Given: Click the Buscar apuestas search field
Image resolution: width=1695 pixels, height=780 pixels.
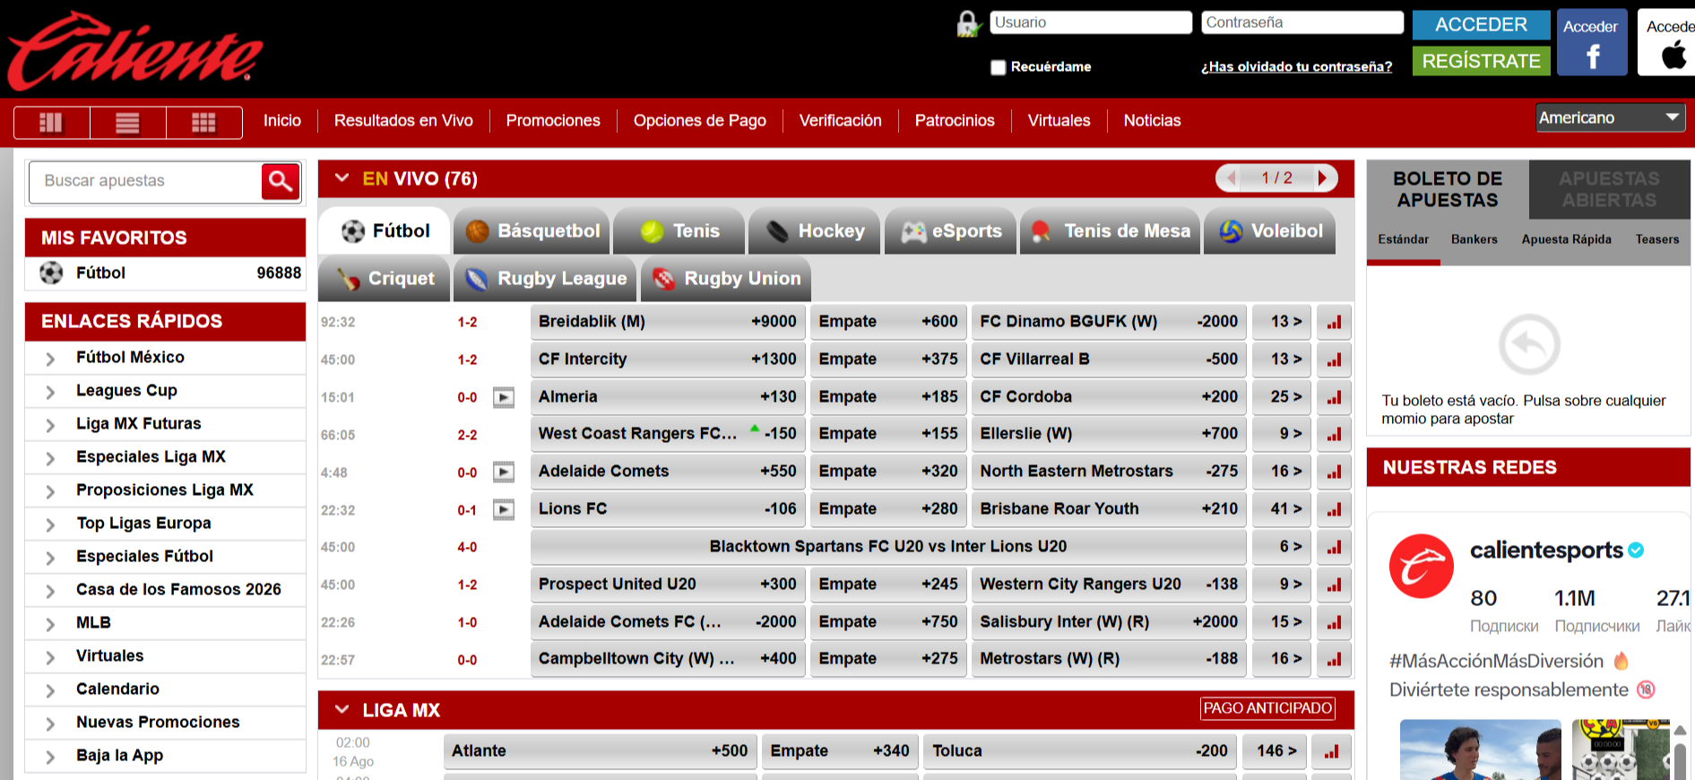Looking at the screenshot, I should coord(145,181).
